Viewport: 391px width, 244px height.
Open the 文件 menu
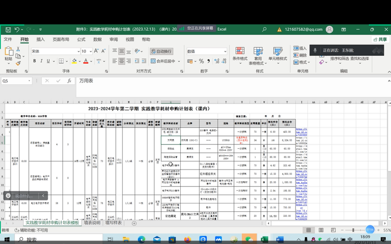pyautogui.click(x=8, y=39)
